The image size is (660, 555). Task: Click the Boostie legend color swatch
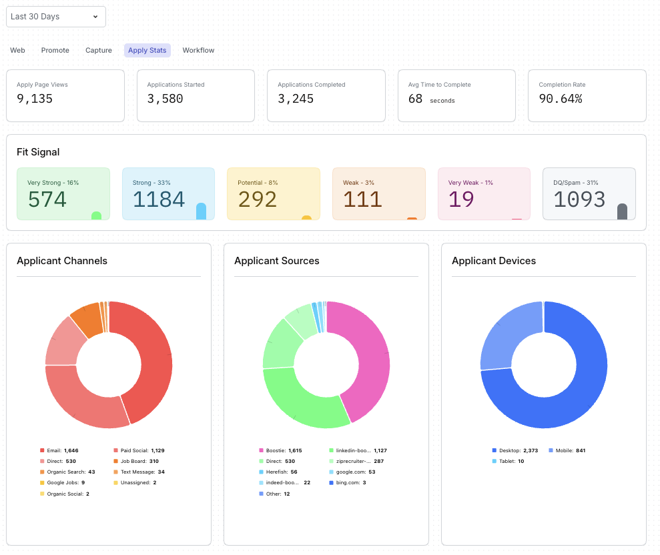coord(260,451)
